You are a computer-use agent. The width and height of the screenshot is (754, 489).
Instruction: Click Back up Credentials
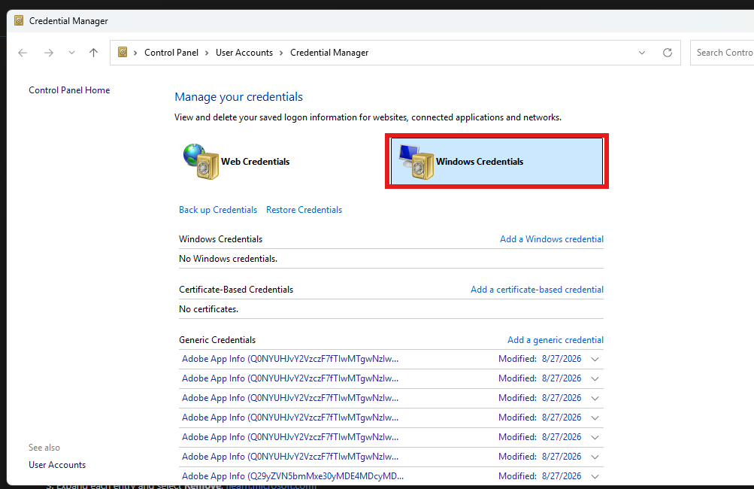(x=218, y=210)
